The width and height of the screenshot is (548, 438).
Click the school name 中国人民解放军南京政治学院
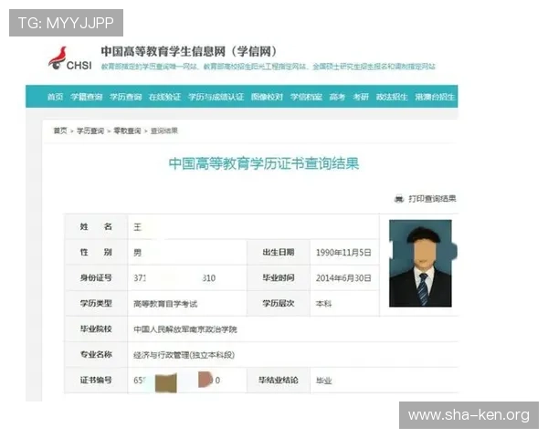(185, 329)
